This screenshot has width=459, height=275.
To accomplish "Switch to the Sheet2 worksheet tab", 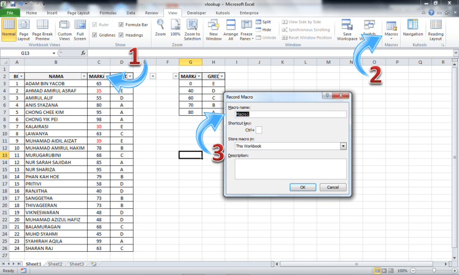I will [x=55, y=263].
